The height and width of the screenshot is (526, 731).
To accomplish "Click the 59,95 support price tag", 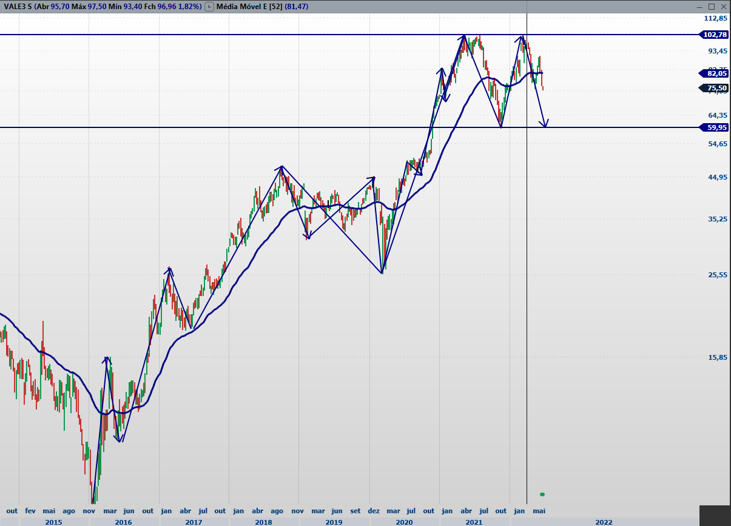I will [714, 127].
